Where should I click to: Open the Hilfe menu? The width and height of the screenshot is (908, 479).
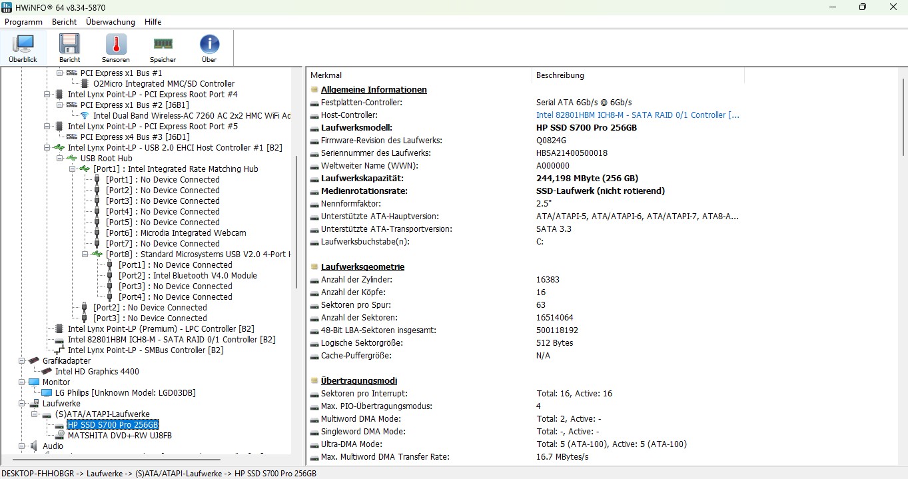tap(153, 22)
